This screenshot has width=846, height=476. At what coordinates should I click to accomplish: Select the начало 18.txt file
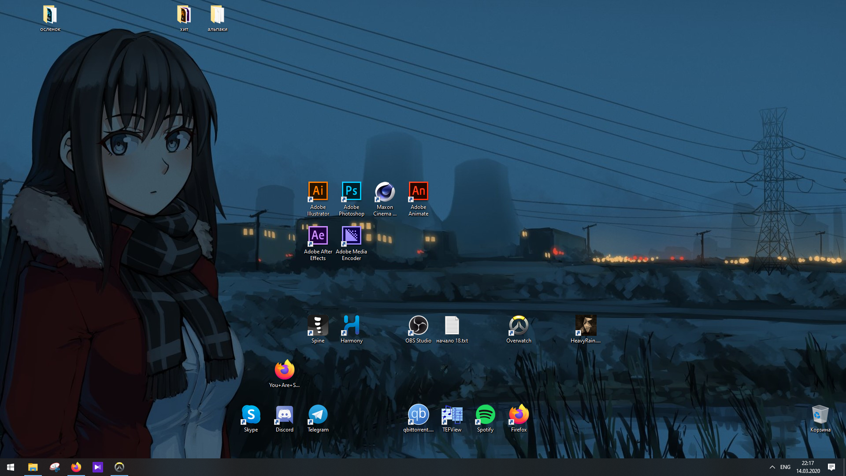tap(452, 329)
